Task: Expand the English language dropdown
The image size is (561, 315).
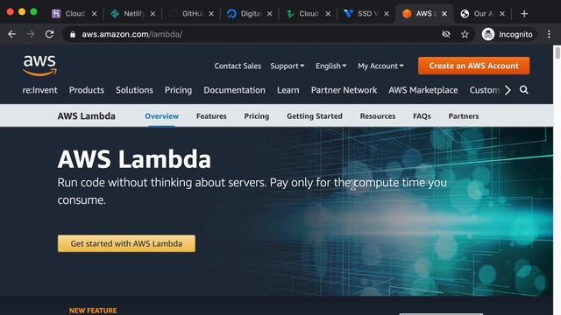Action: (330, 66)
